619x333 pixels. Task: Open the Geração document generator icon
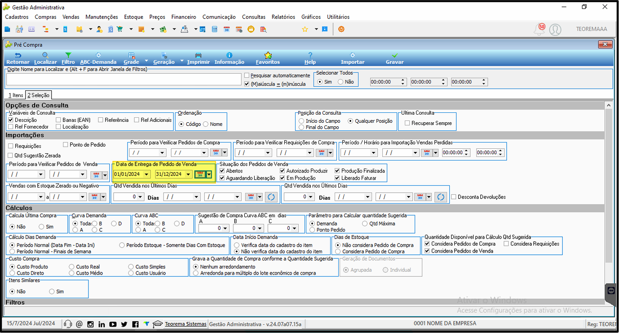coord(164,55)
